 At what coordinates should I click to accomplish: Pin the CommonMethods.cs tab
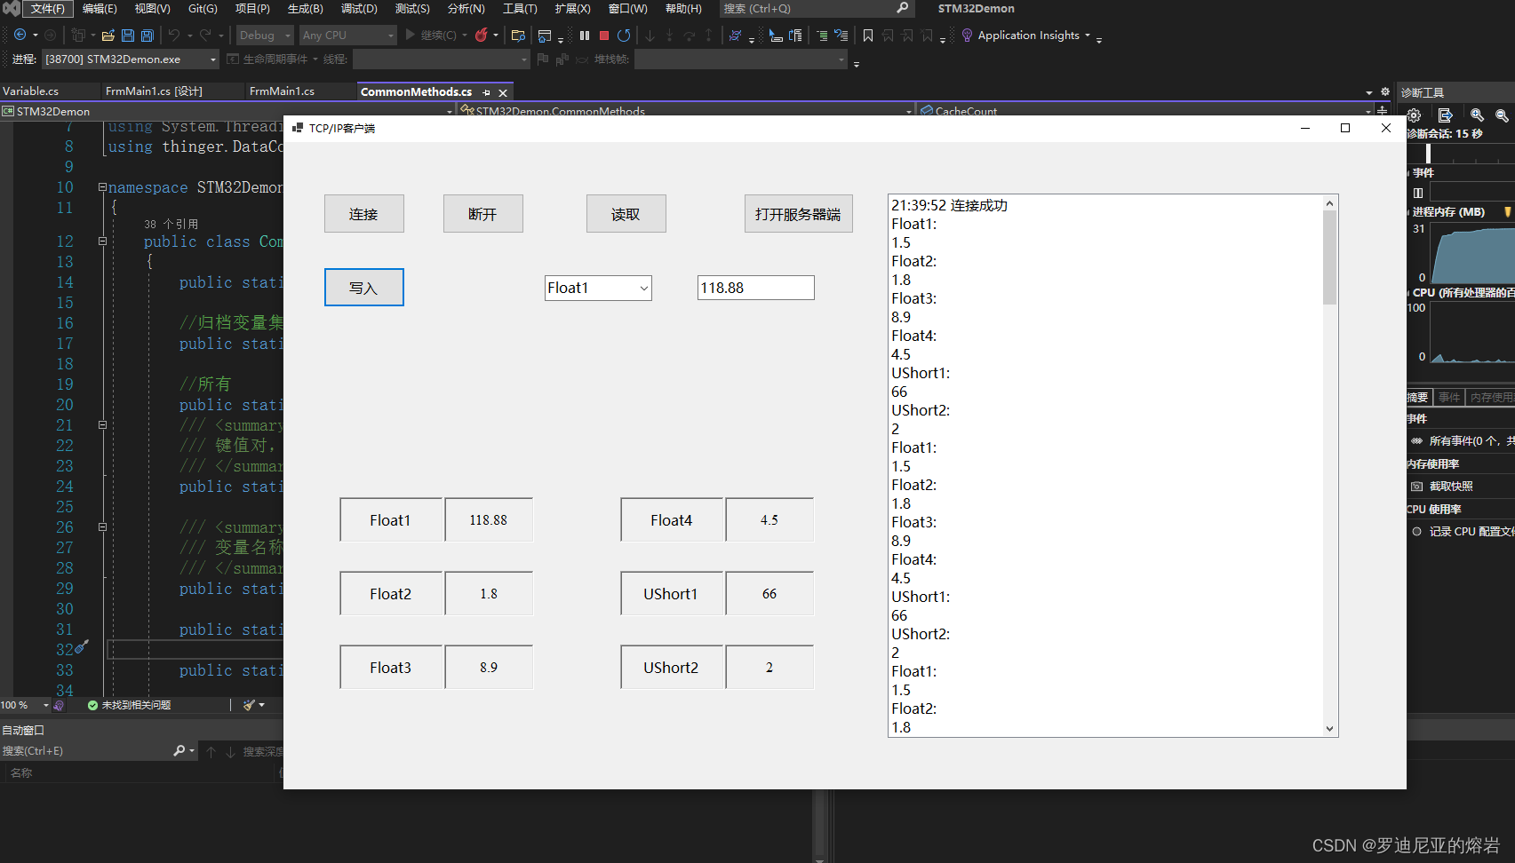486,92
